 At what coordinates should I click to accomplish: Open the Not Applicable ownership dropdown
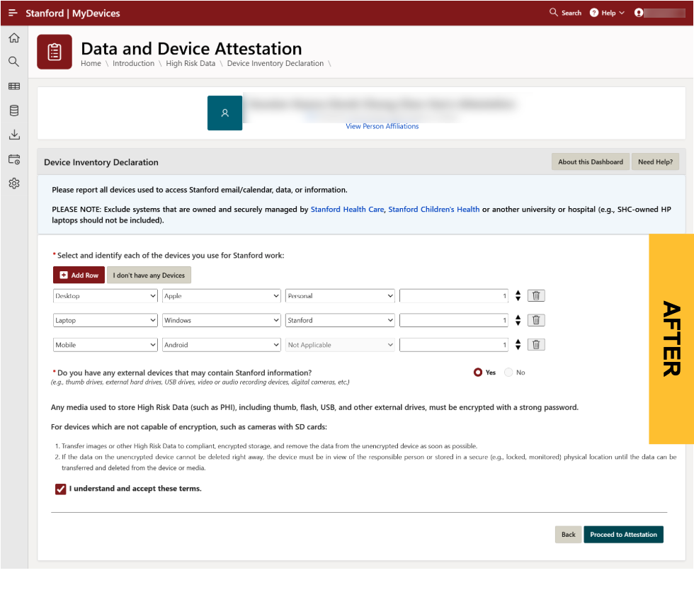pos(340,345)
